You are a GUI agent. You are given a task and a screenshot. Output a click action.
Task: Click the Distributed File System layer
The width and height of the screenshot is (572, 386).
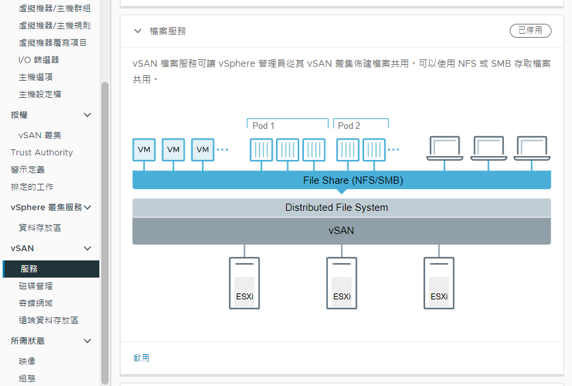(342, 208)
